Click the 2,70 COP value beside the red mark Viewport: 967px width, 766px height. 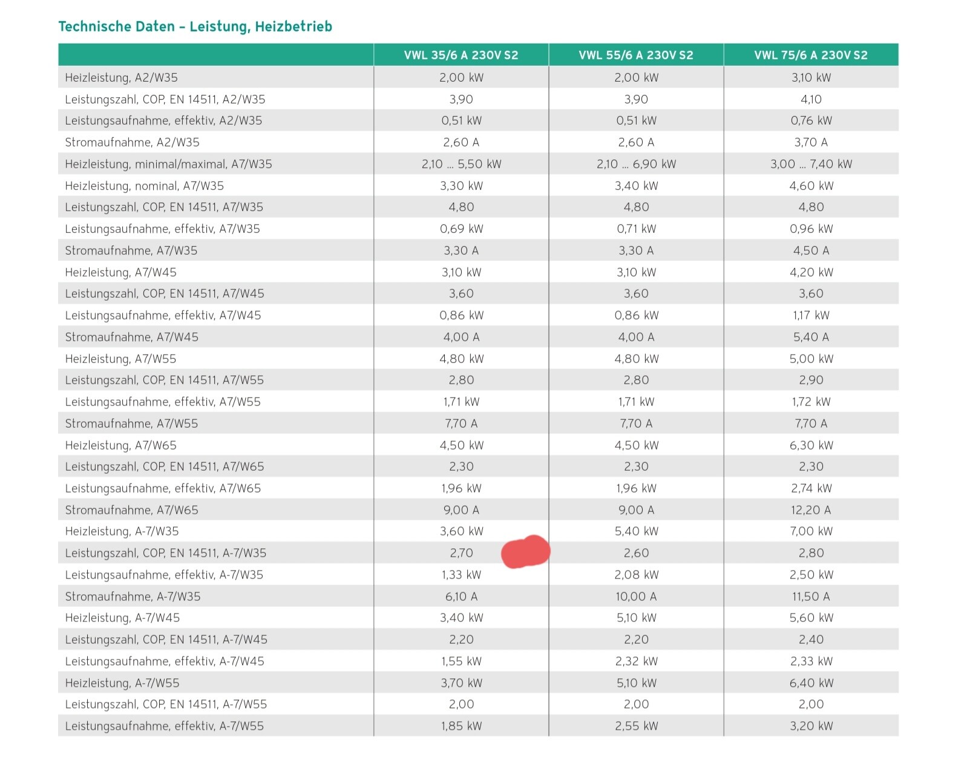click(x=461, y=553)
